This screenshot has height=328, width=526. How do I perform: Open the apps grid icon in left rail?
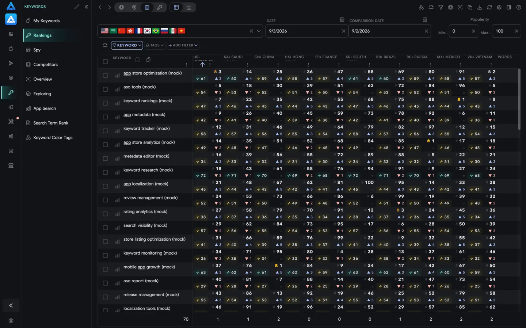coord(11,34)
